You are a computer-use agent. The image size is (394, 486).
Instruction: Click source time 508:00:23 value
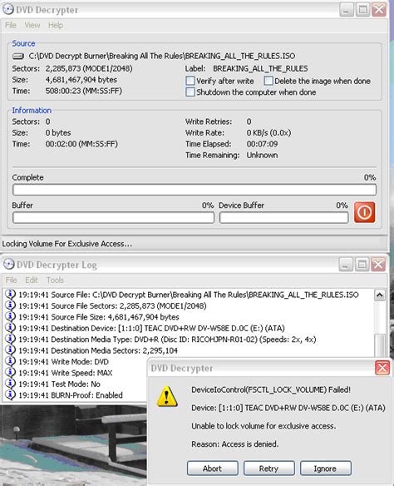point(84,91)
